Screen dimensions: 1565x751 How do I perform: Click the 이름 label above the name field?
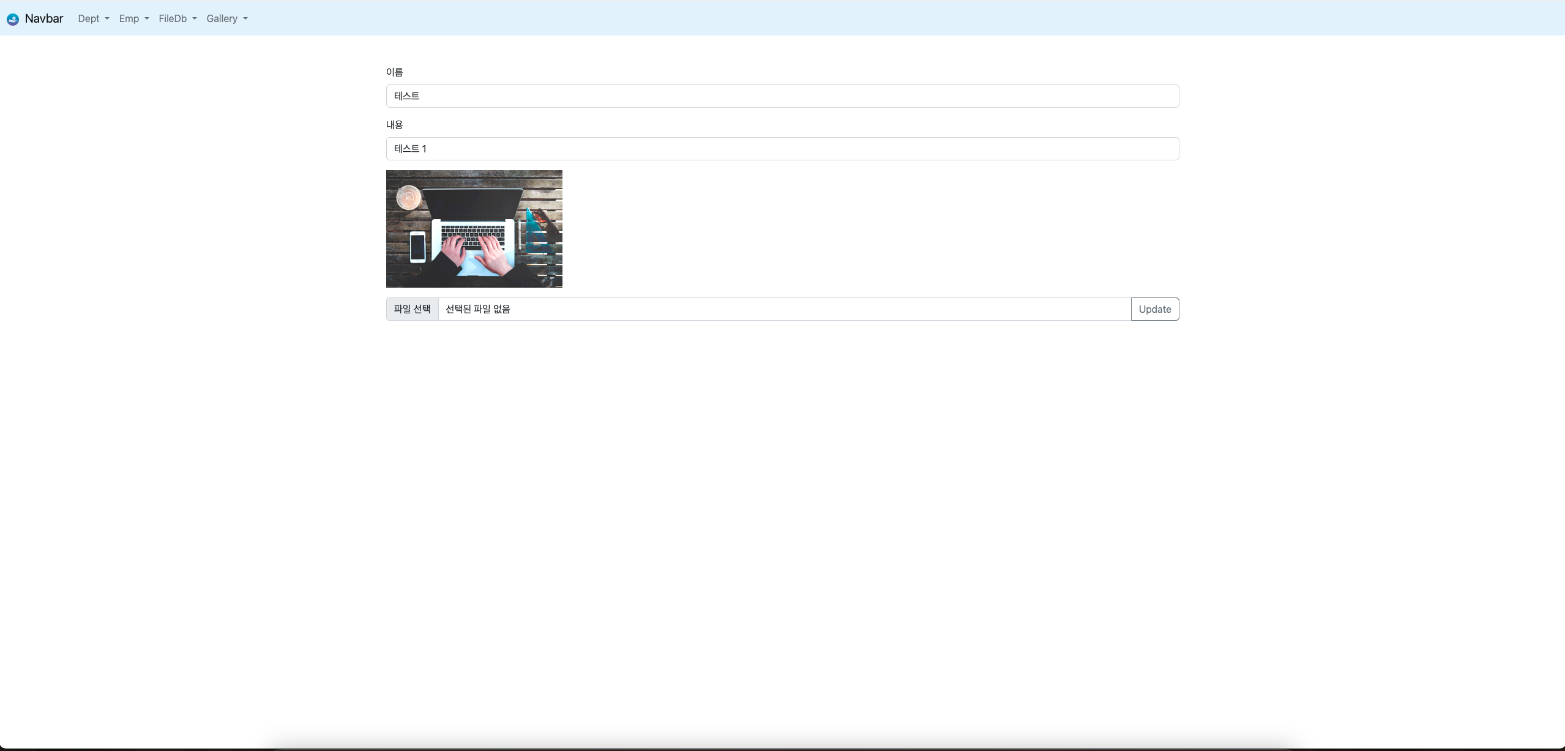(x=394, y=72)
